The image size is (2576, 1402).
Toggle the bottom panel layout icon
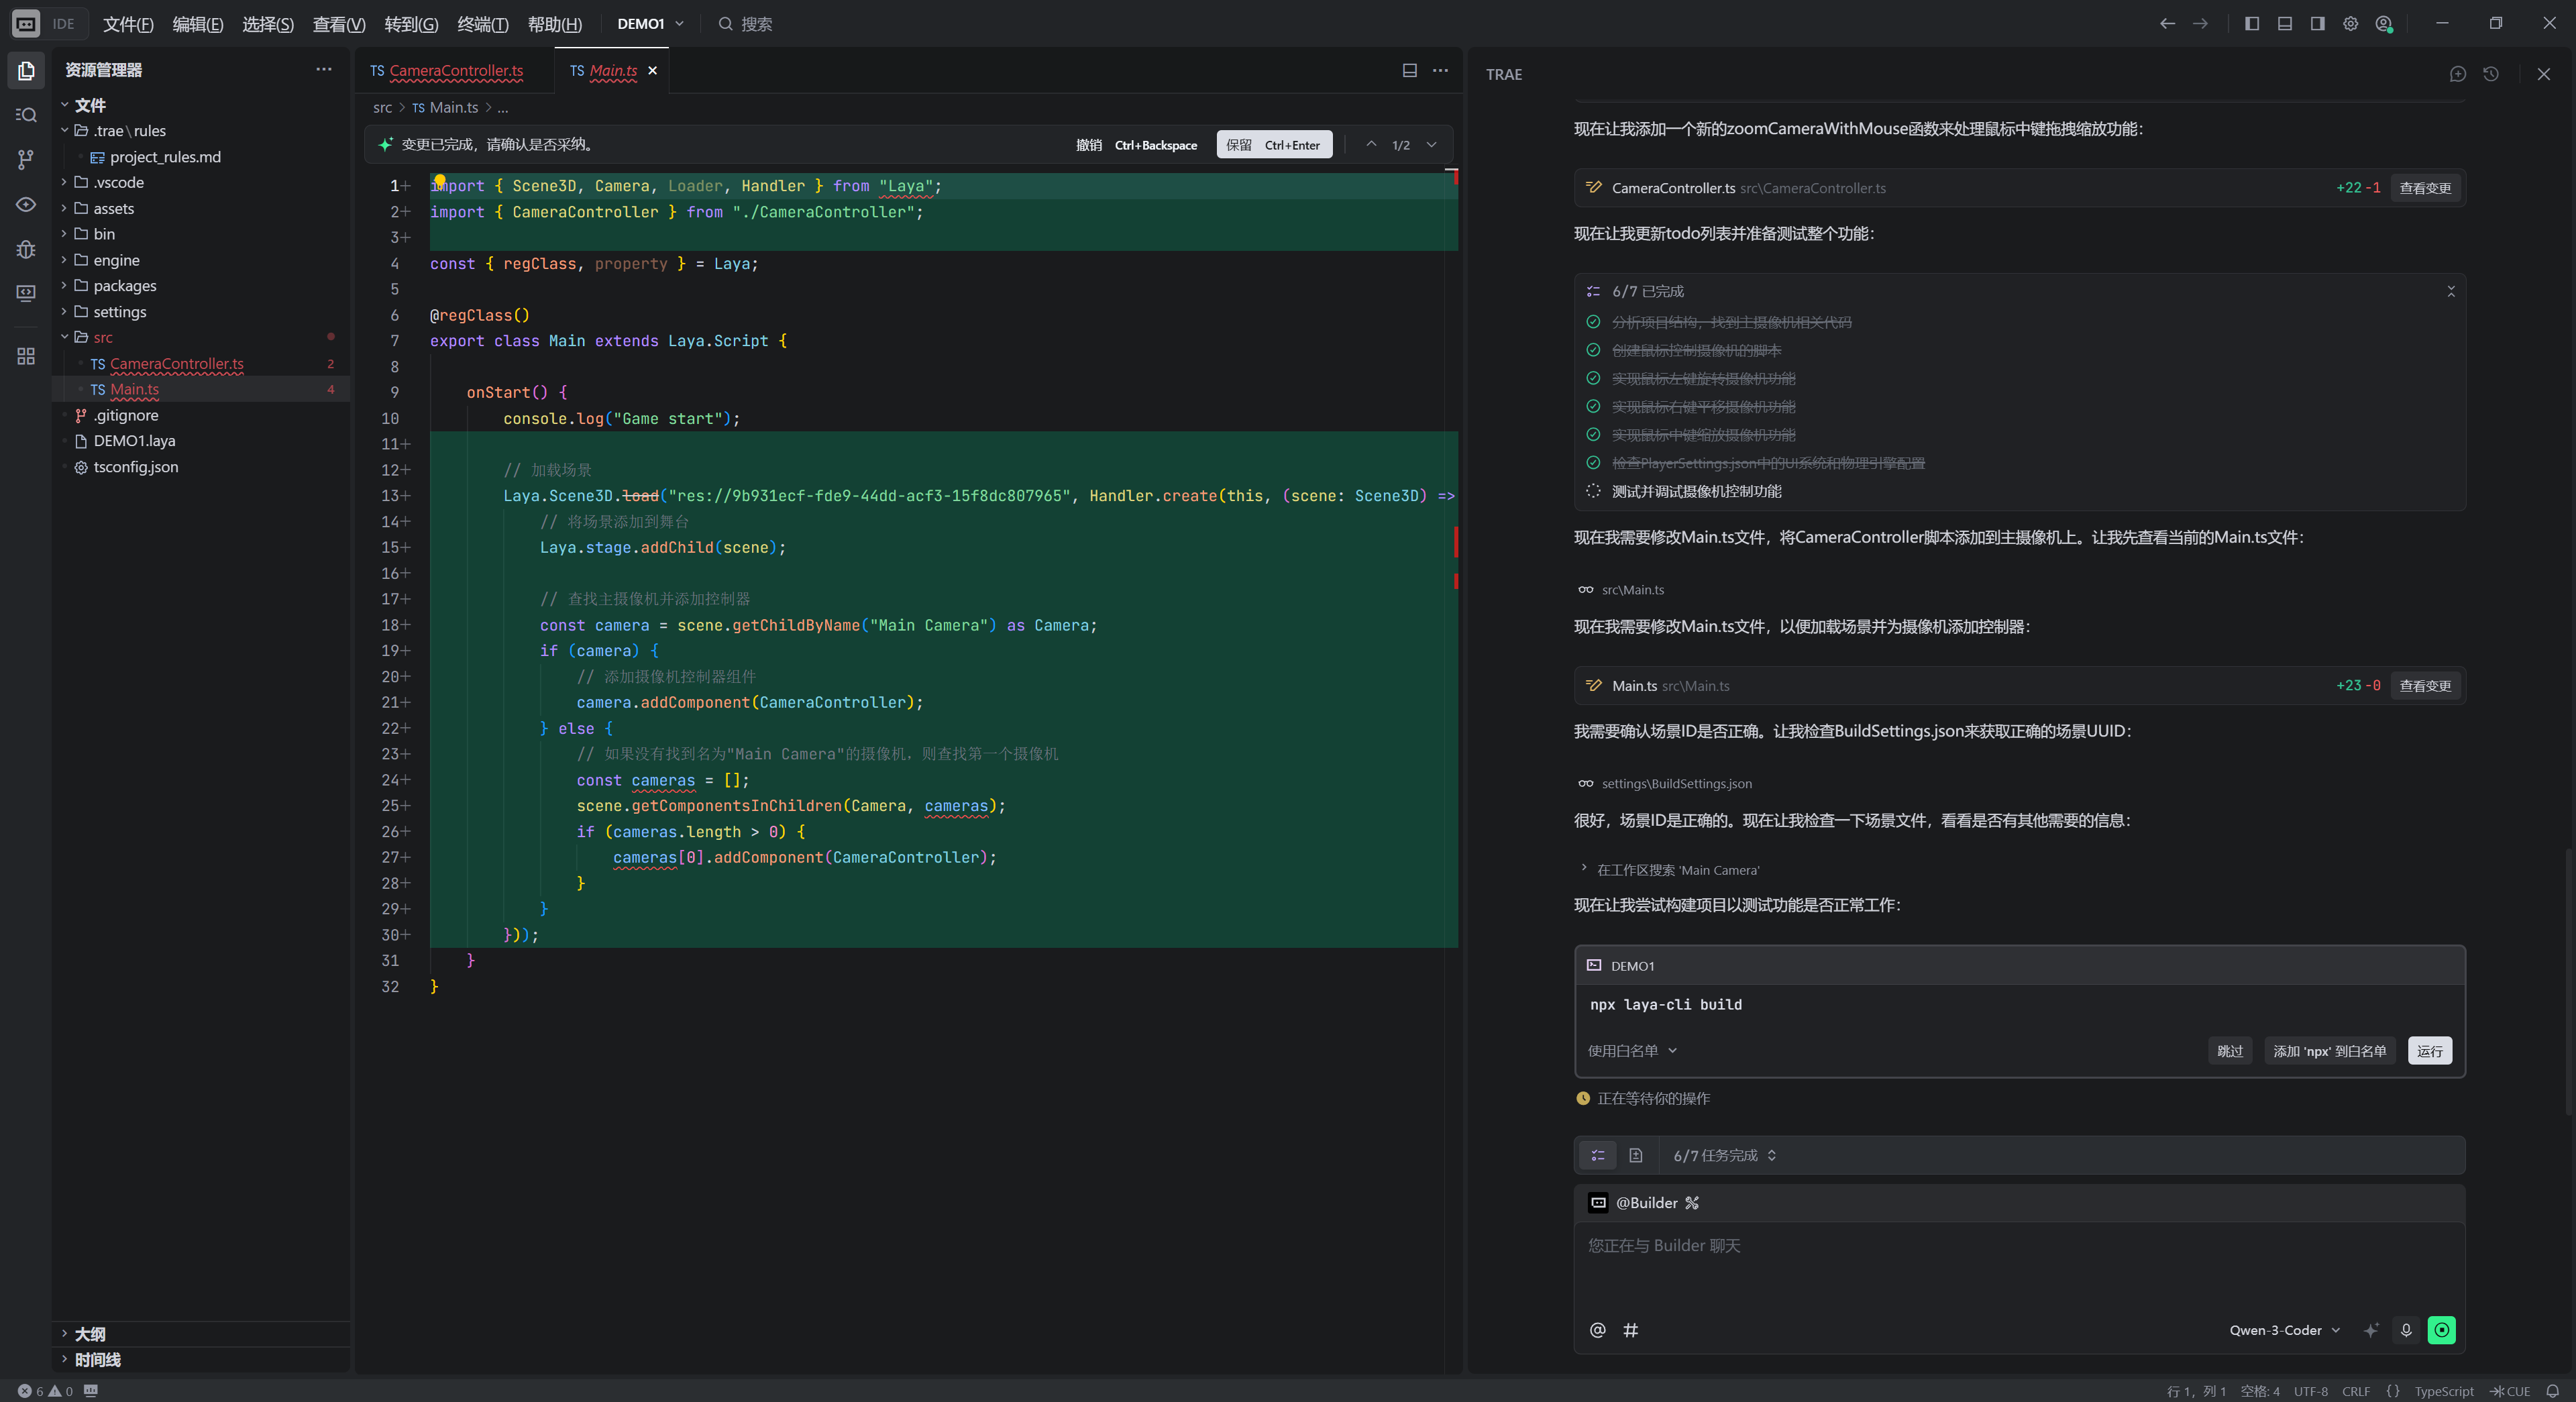[x=2285, y=24]
